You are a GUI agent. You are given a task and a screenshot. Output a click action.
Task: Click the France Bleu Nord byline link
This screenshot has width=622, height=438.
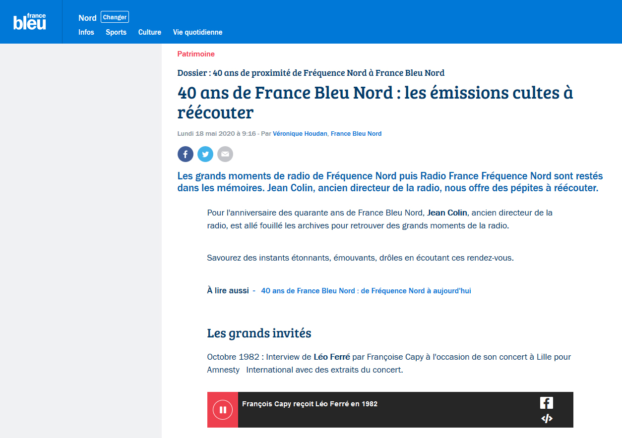tap(356, 134)
